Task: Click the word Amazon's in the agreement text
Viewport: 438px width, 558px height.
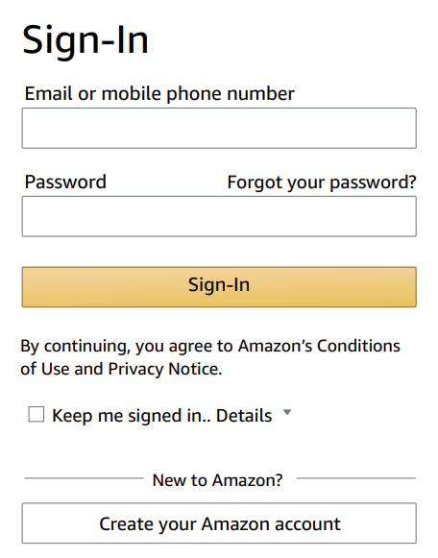Action: click(x=275, y=346)
